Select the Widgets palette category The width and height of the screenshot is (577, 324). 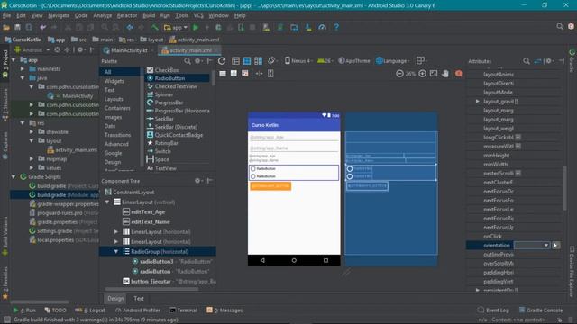click(x=114, y=81)
